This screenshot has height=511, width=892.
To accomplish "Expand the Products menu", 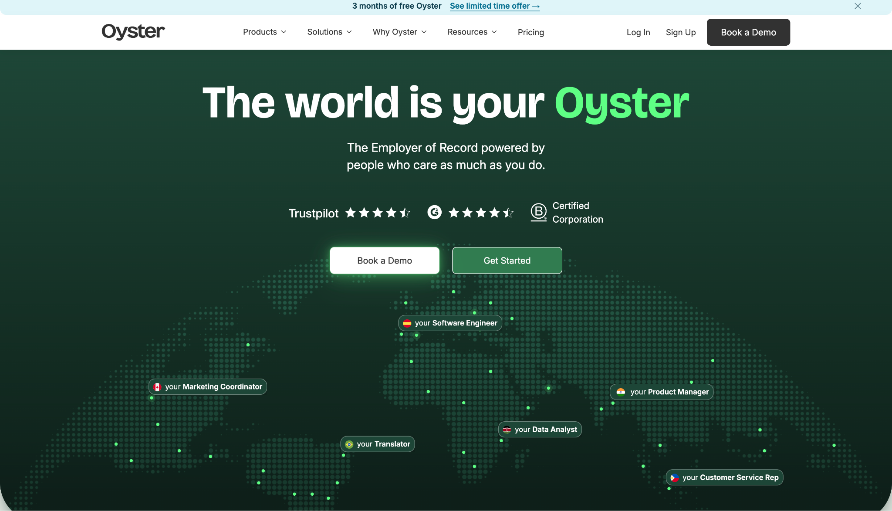I will click(265, 32).
